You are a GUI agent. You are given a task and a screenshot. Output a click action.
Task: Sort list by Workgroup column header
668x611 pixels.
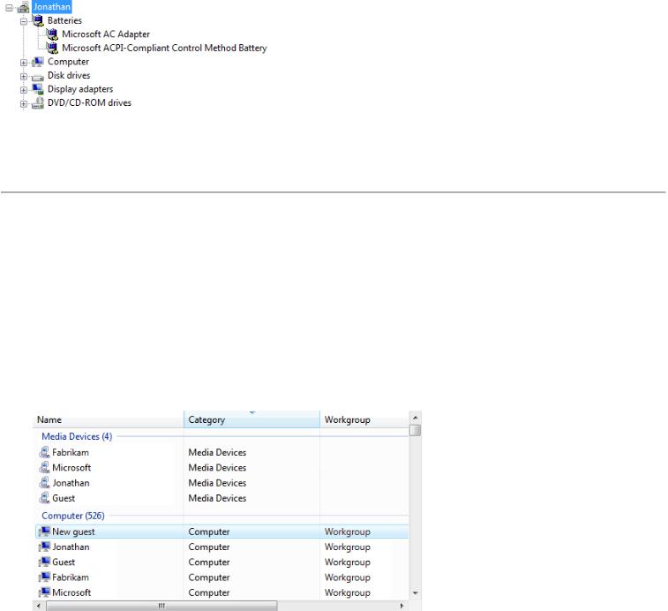coord(364,419)
